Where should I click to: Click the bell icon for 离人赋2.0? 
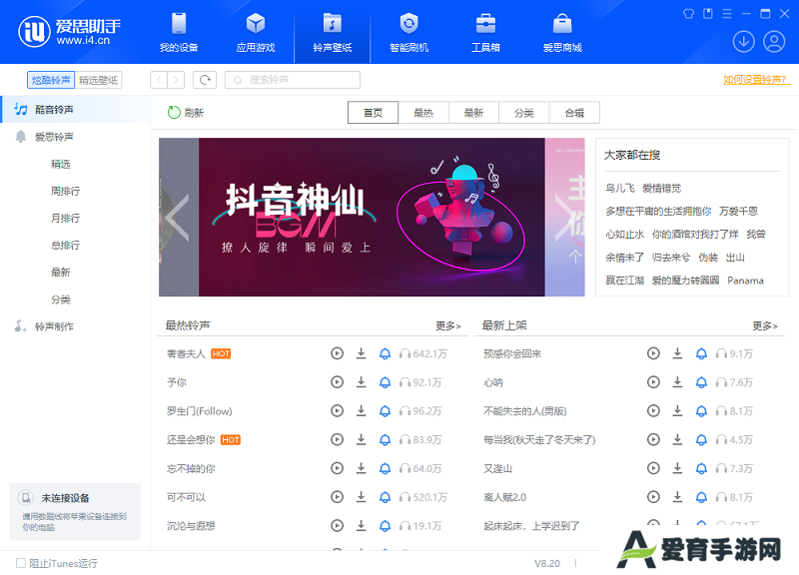point(702,497)
